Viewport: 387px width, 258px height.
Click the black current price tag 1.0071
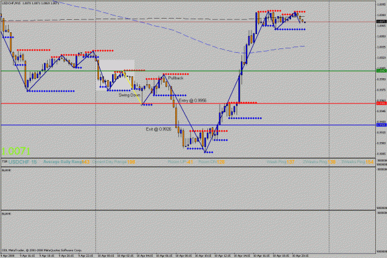pos(381,22)
